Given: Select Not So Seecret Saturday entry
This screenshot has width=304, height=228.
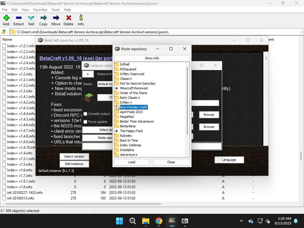Looking at the screenshot, I should pos(138,83).
